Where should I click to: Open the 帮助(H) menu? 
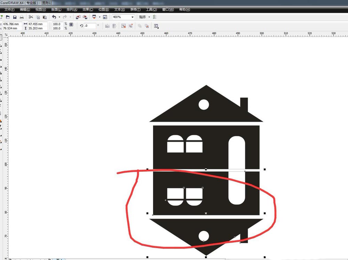pyautogui.click(x=185, y=9)
